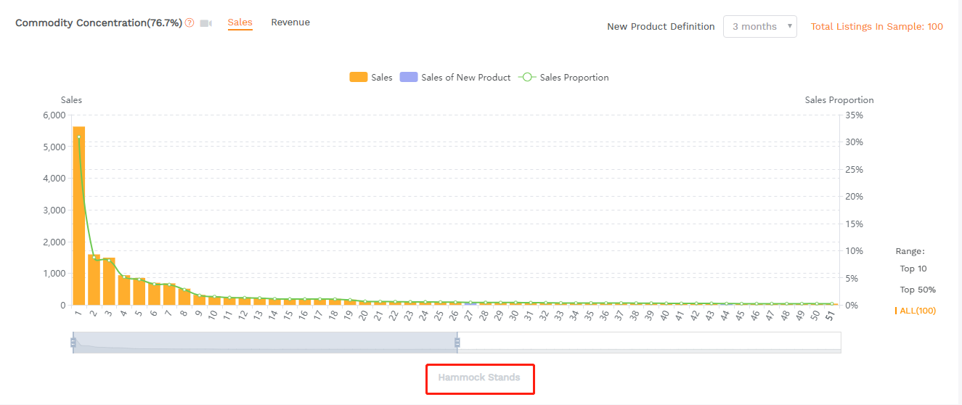
Task: Select the Top 10 range
Action: click(913, 269)
